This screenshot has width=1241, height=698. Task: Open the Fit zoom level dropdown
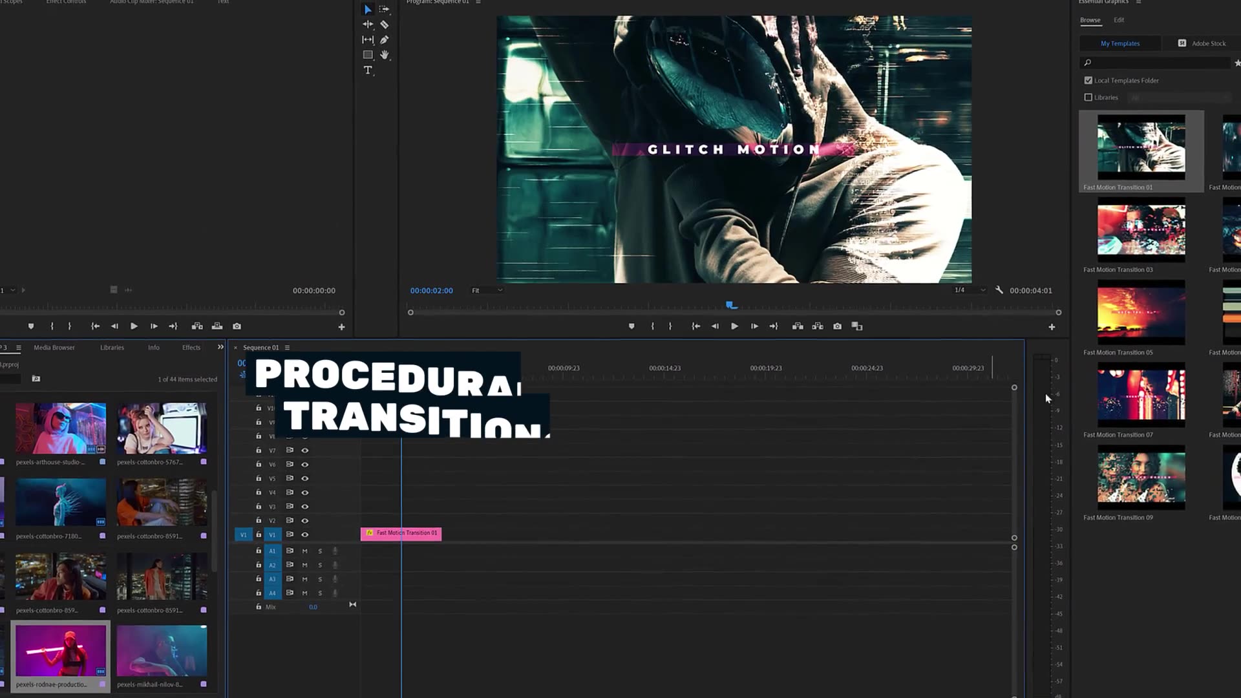(x=487, y=290)
